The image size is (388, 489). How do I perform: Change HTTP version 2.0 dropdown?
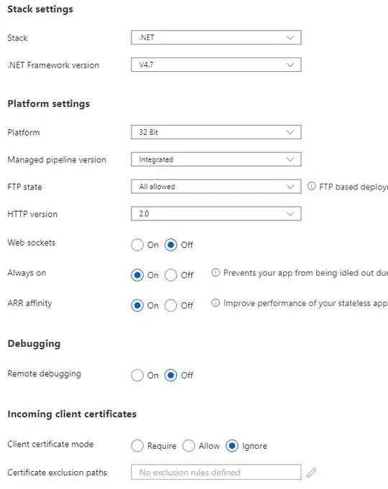click(216, 214)
